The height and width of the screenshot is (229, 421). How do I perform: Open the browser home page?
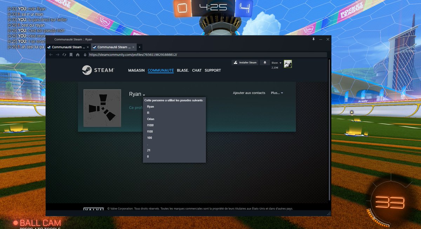coord(78,55)
